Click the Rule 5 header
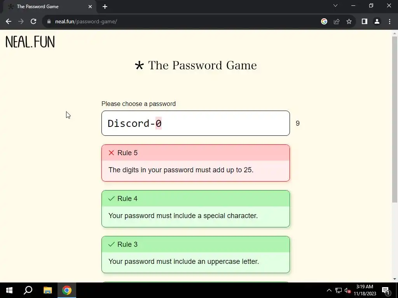The height and width of the screenshot is (298, 398). point(196,153)
